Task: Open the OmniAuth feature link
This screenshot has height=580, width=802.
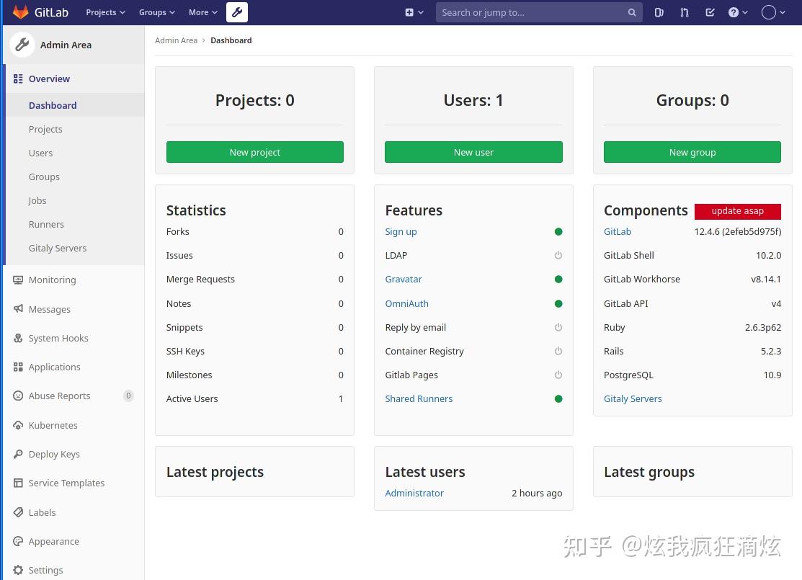Action: coord(406,303)
